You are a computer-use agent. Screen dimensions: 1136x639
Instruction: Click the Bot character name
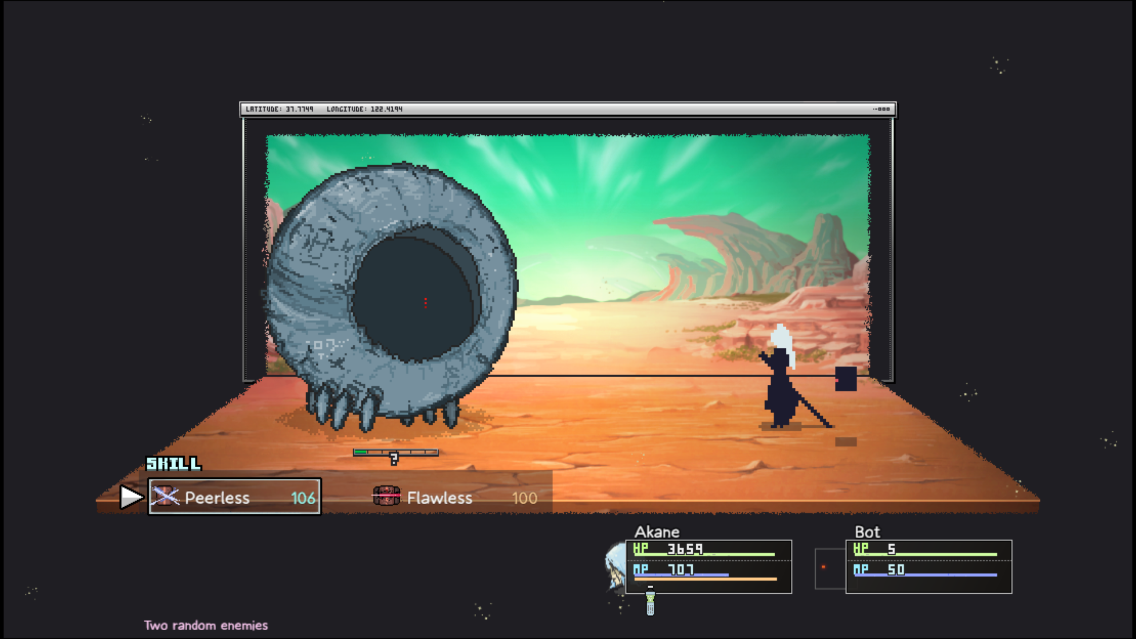tap(867, 532)
